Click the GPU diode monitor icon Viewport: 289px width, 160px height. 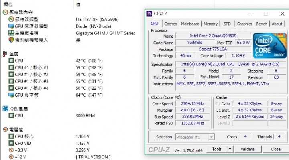tap(11, 95)
